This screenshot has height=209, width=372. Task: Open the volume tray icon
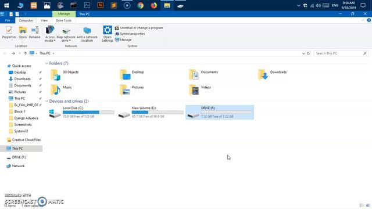[x=319, y=5]
